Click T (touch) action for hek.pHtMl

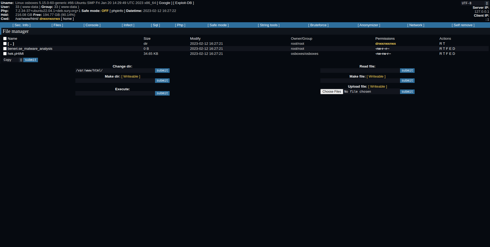[444, 54]
